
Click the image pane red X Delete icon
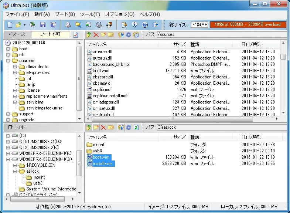[96, 35]
